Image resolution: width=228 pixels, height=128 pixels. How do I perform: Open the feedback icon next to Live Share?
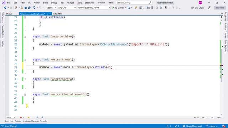pyautogui.click(x=209, y=8)
